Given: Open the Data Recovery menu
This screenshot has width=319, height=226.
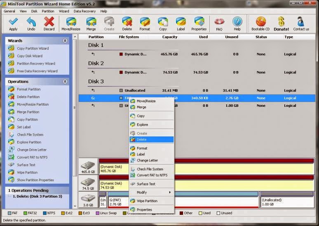Looking at the screenshot, I should tap(84, 11).
